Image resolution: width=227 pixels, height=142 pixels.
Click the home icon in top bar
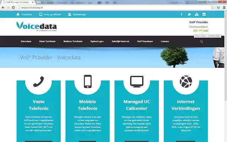[x=18, y=14]
